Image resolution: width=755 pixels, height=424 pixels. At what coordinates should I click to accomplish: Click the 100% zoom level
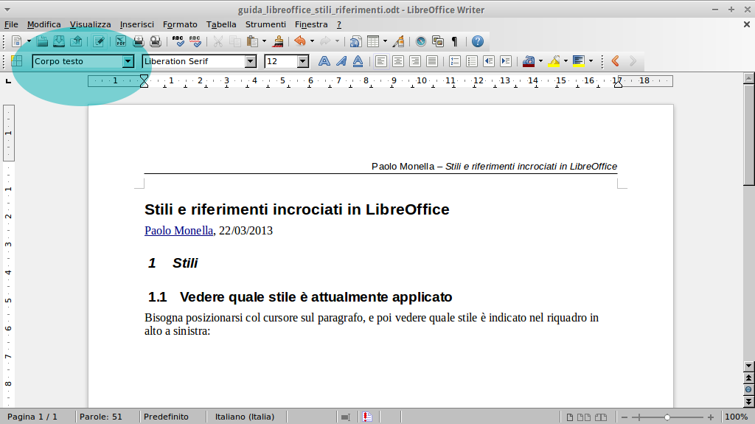(x=737, y=417)
